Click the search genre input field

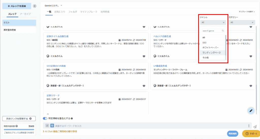point(212,31)
